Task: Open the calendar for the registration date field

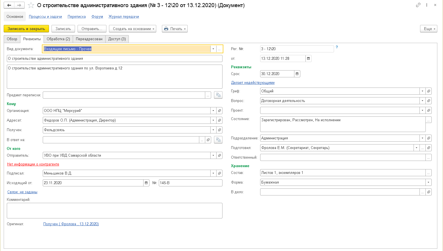Action: pyautogui.click(x=309, y=59)
